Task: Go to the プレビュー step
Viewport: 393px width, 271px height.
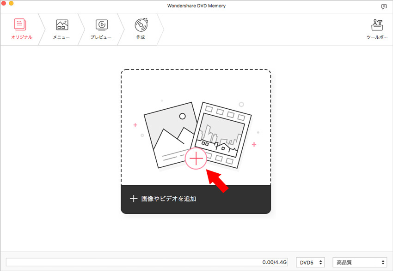Action: [101, 29]
